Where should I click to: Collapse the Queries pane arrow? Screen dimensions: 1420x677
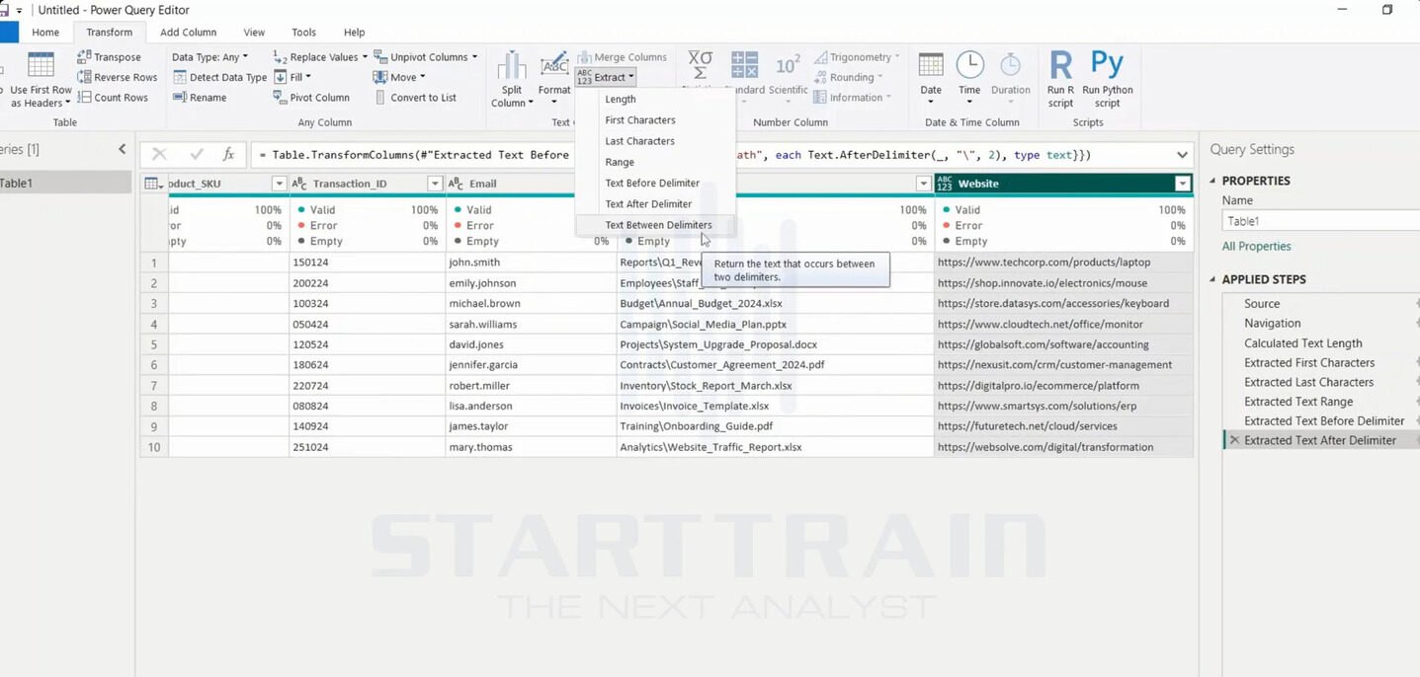(122, 150)
